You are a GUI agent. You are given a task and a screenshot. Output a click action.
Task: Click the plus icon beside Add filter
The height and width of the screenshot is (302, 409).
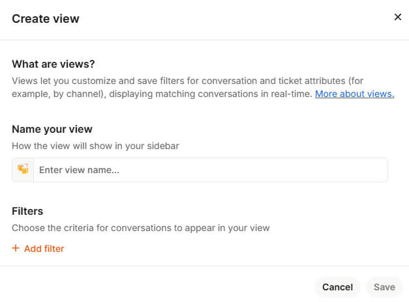click(x=16, y=249)
